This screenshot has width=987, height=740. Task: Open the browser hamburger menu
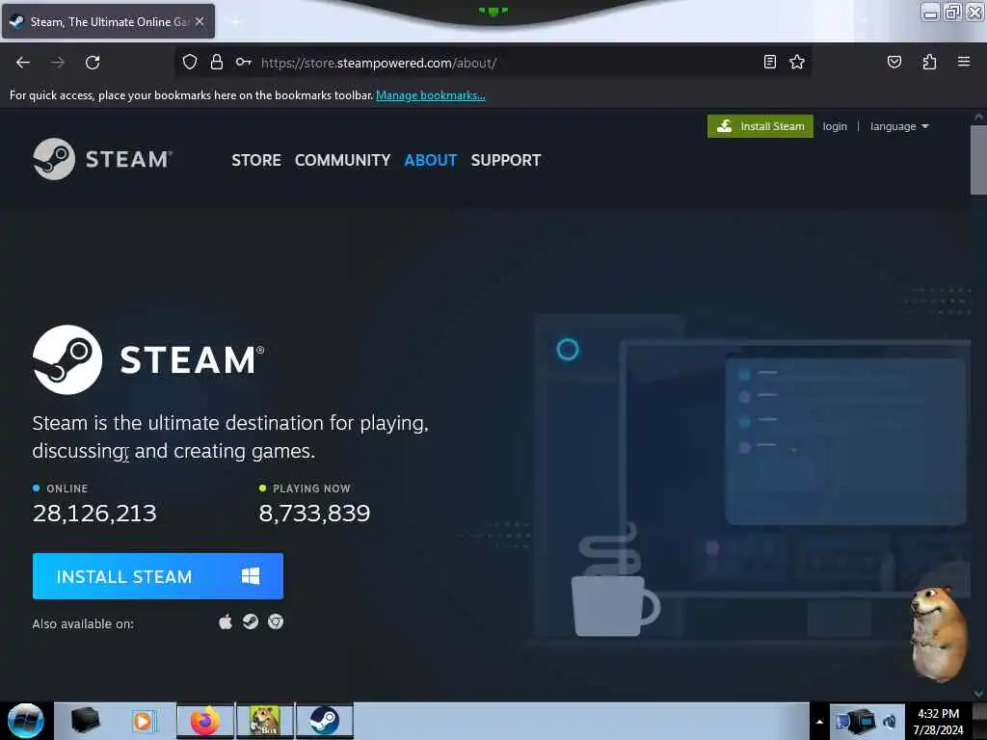tap(964, 62)
